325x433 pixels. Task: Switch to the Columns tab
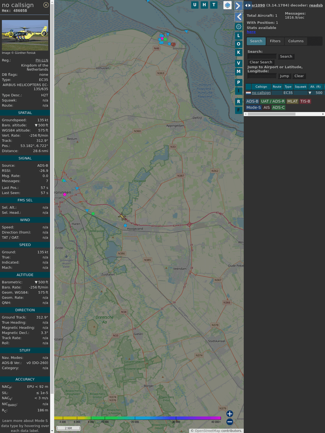coord(296,41)
